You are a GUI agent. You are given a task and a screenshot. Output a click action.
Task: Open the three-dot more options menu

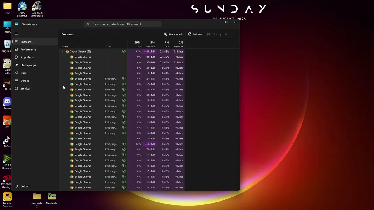point(235,34)
